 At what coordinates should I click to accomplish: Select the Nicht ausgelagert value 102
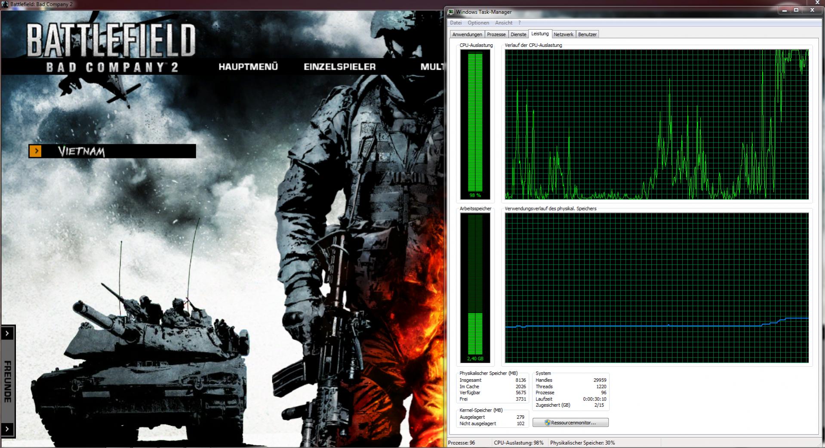pyautogui.click(x=520, y=423)
